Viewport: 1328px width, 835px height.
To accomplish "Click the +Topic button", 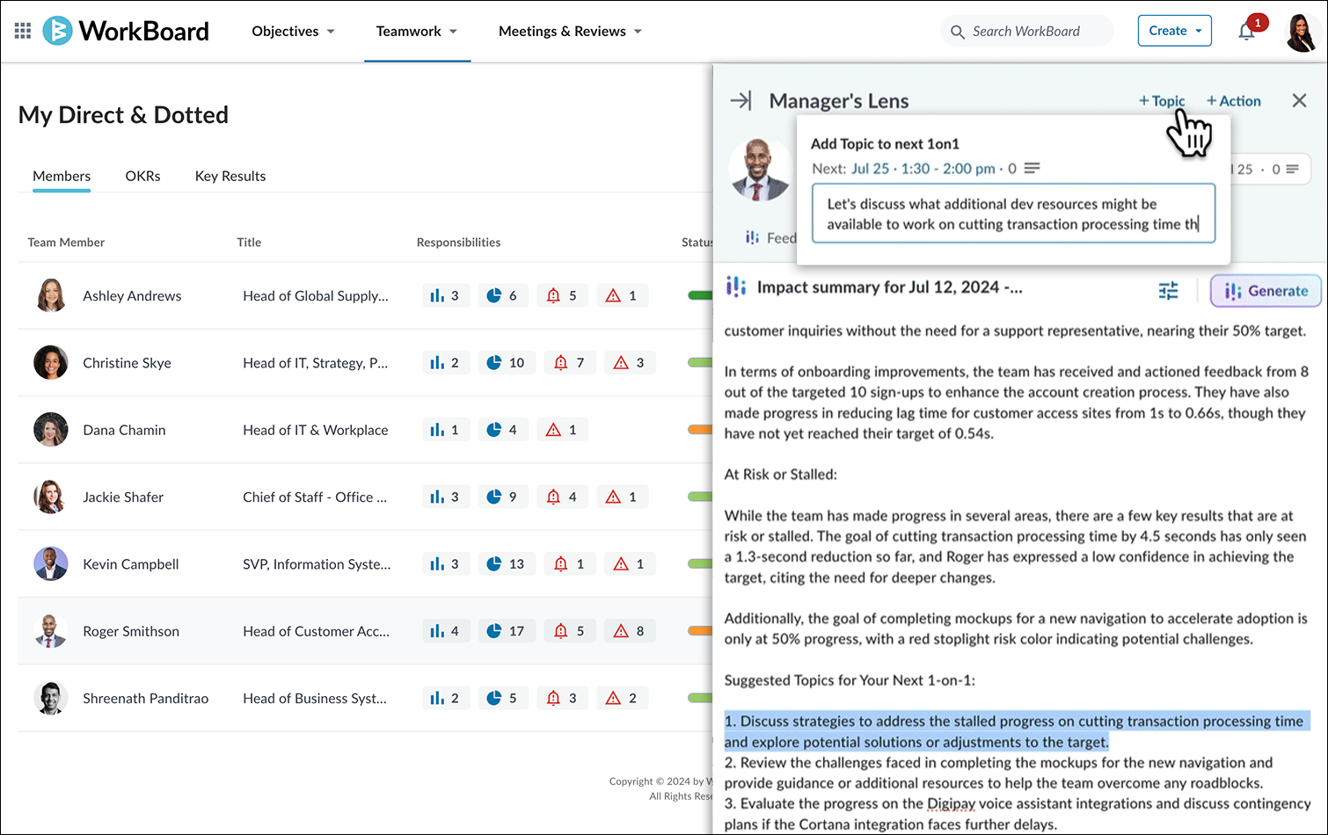I will (x=1162, y=101).
